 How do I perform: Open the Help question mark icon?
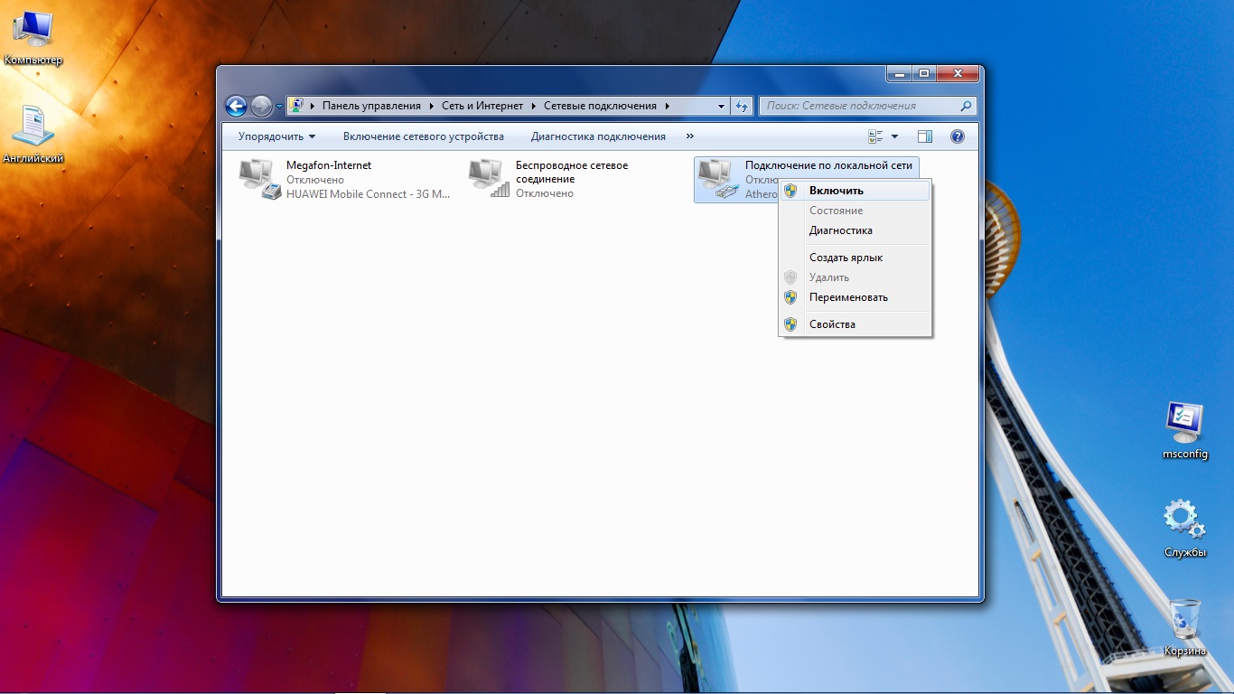[958, 136]
